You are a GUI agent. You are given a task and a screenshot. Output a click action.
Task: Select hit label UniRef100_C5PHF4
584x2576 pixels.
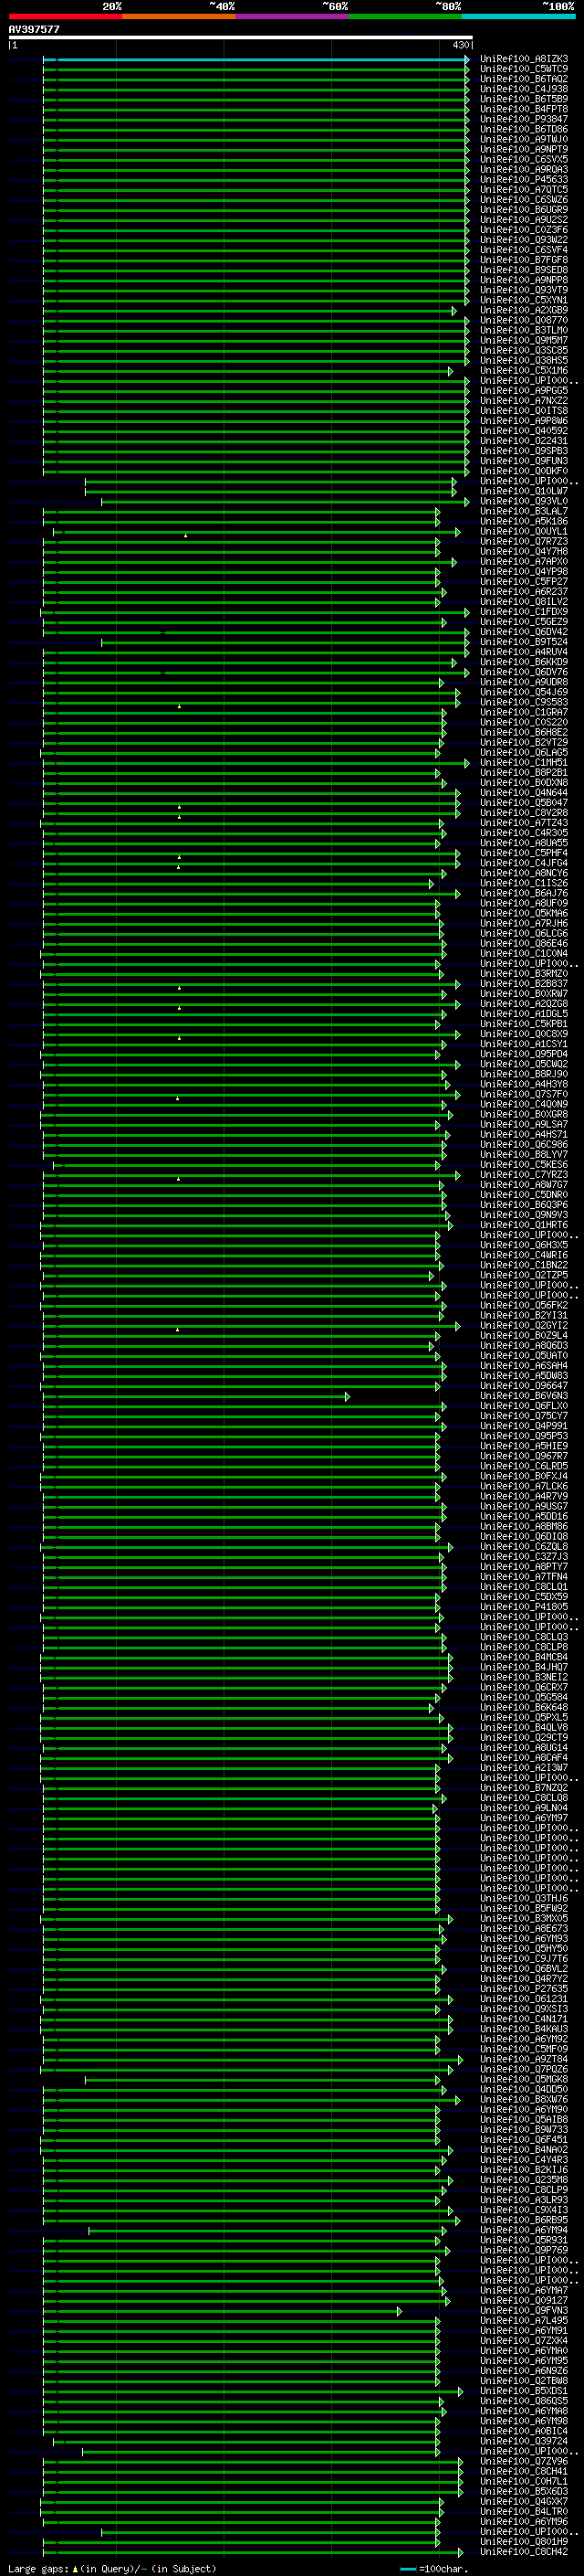tap(524, 854)
